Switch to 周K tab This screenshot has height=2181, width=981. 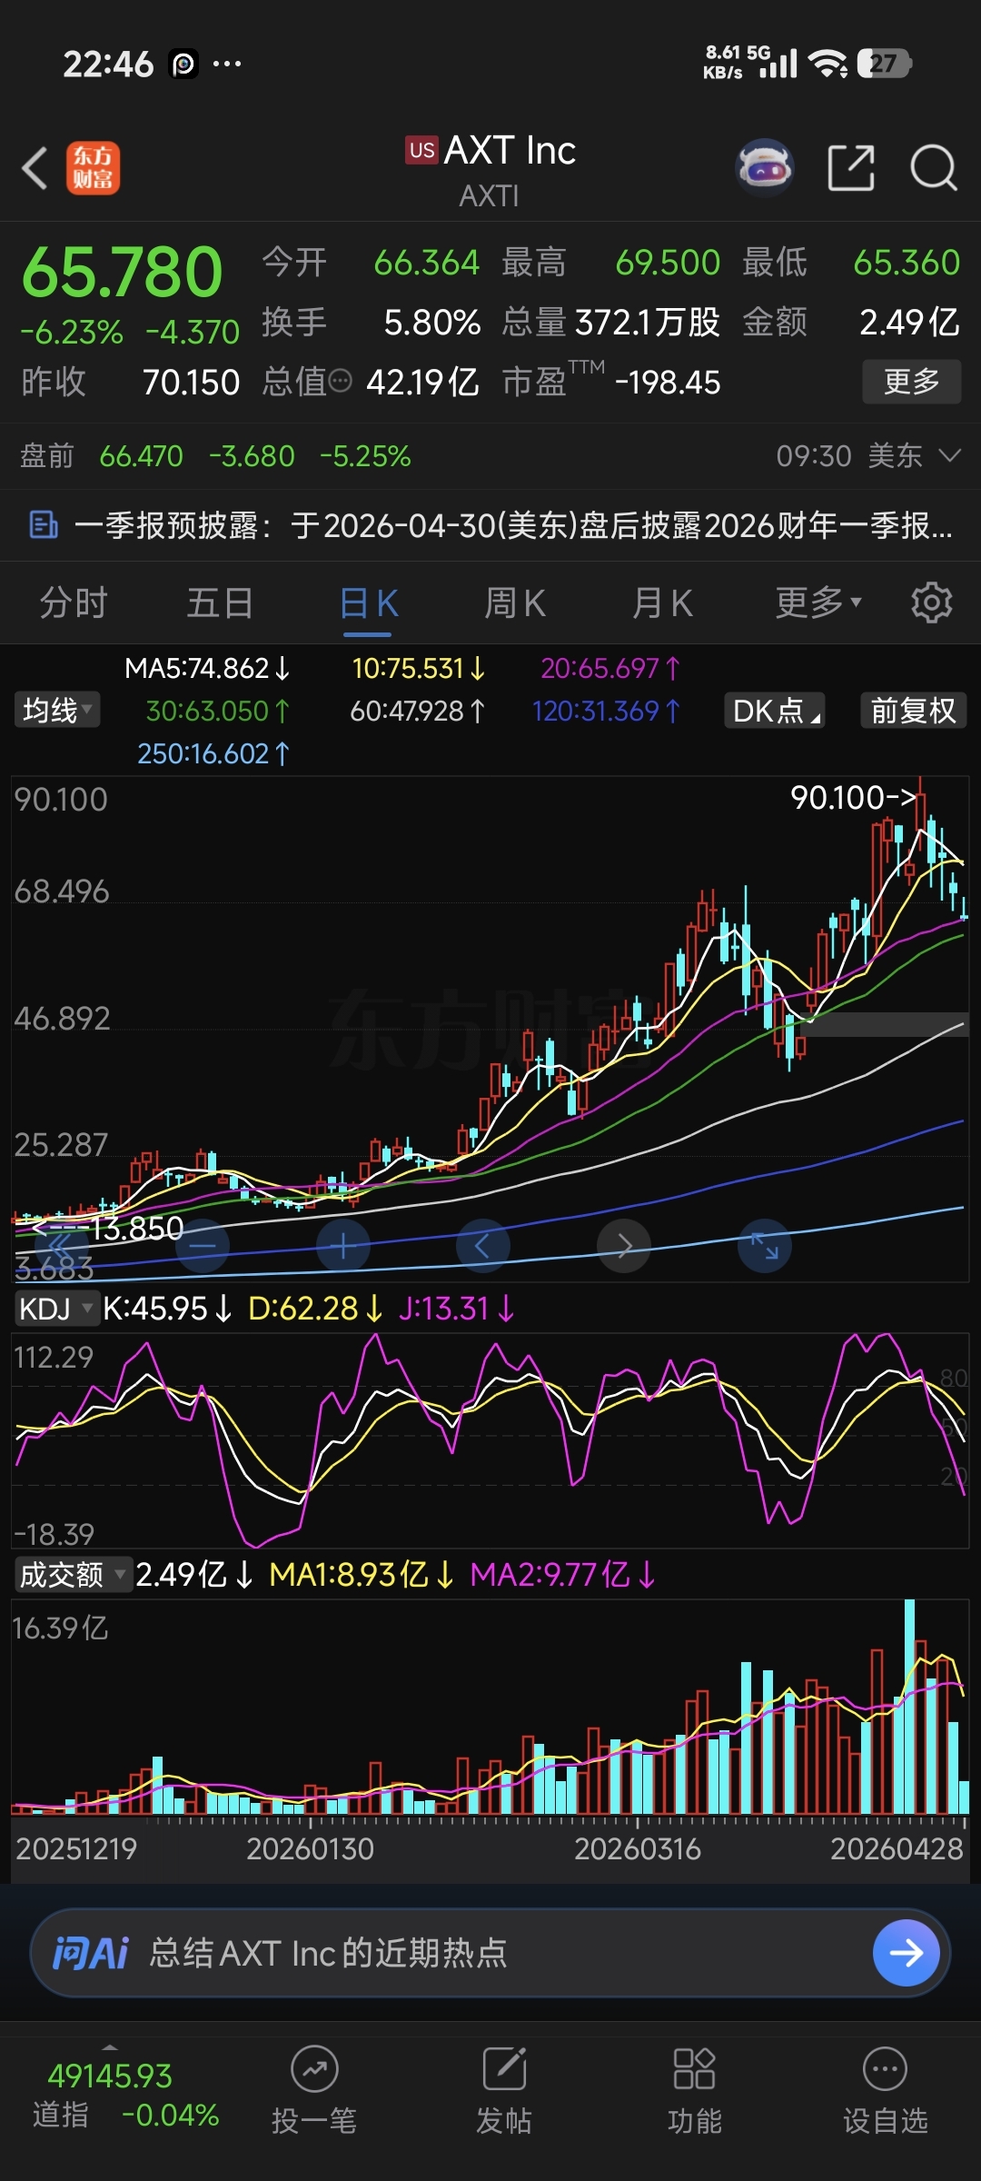coord(515,603)
